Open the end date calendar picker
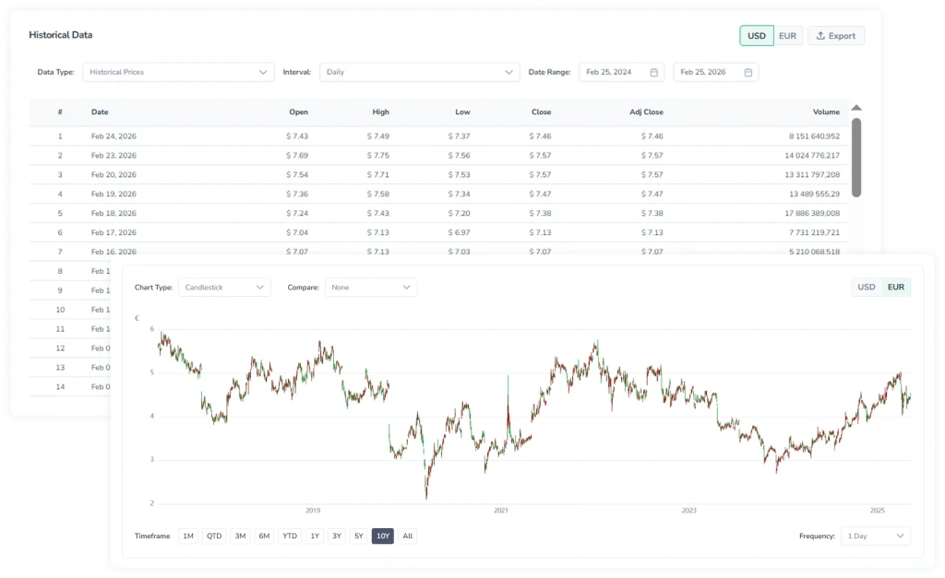Image resolution: width=945 pixels, height=578 pixels. pos(747,71)
